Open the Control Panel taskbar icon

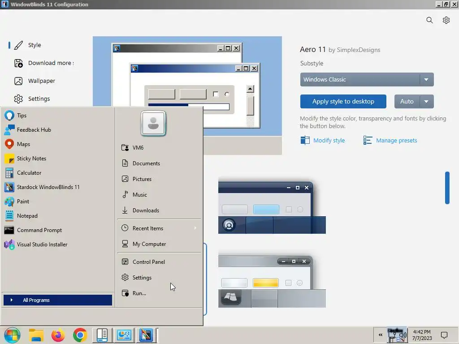[x=124, y=335]
